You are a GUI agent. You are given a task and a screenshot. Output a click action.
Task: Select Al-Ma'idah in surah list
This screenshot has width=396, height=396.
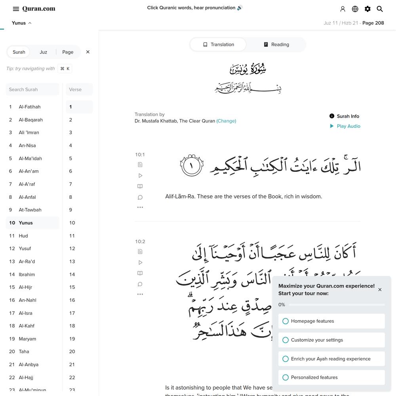pyautogui.click(x=32, y=158)
